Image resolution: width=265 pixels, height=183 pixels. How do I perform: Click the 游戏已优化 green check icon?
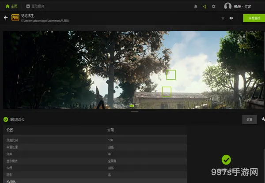pos(6,120)
